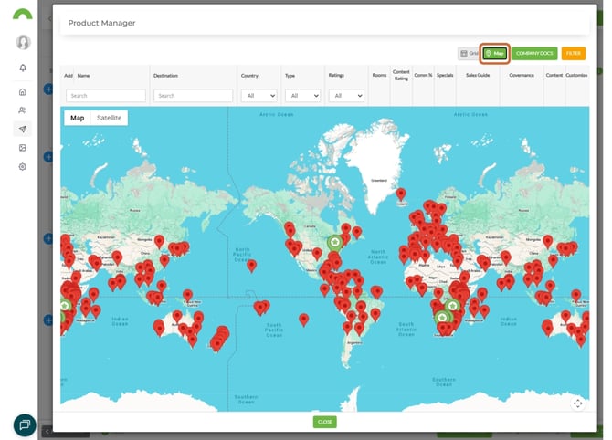Click the Name column header

point(83,76)
